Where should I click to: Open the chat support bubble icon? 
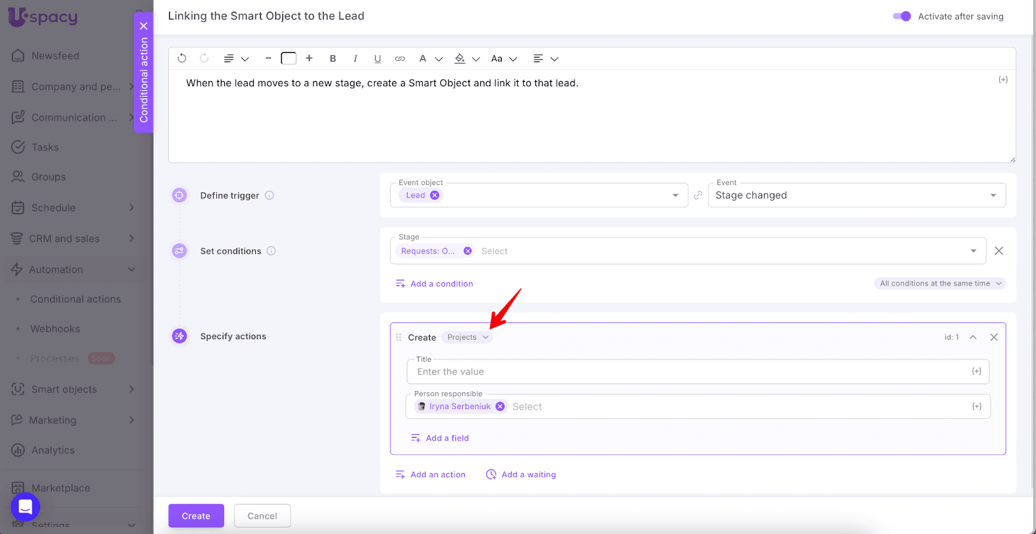tap(25, 507)
